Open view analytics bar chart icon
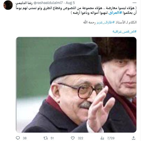This screenshot has height=141, width=141. pyautogui.click(x=102, y=138)
